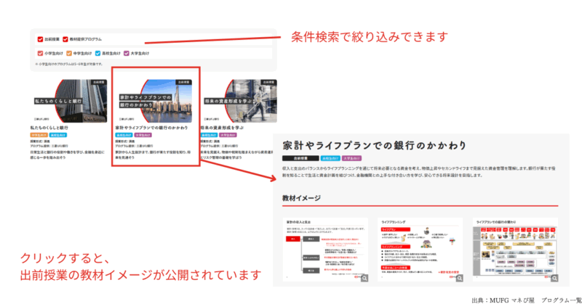Click the 将来の資産形成を学ぶ card title
The height and width of the screenshot is (304, 582).
click(222, 128)
